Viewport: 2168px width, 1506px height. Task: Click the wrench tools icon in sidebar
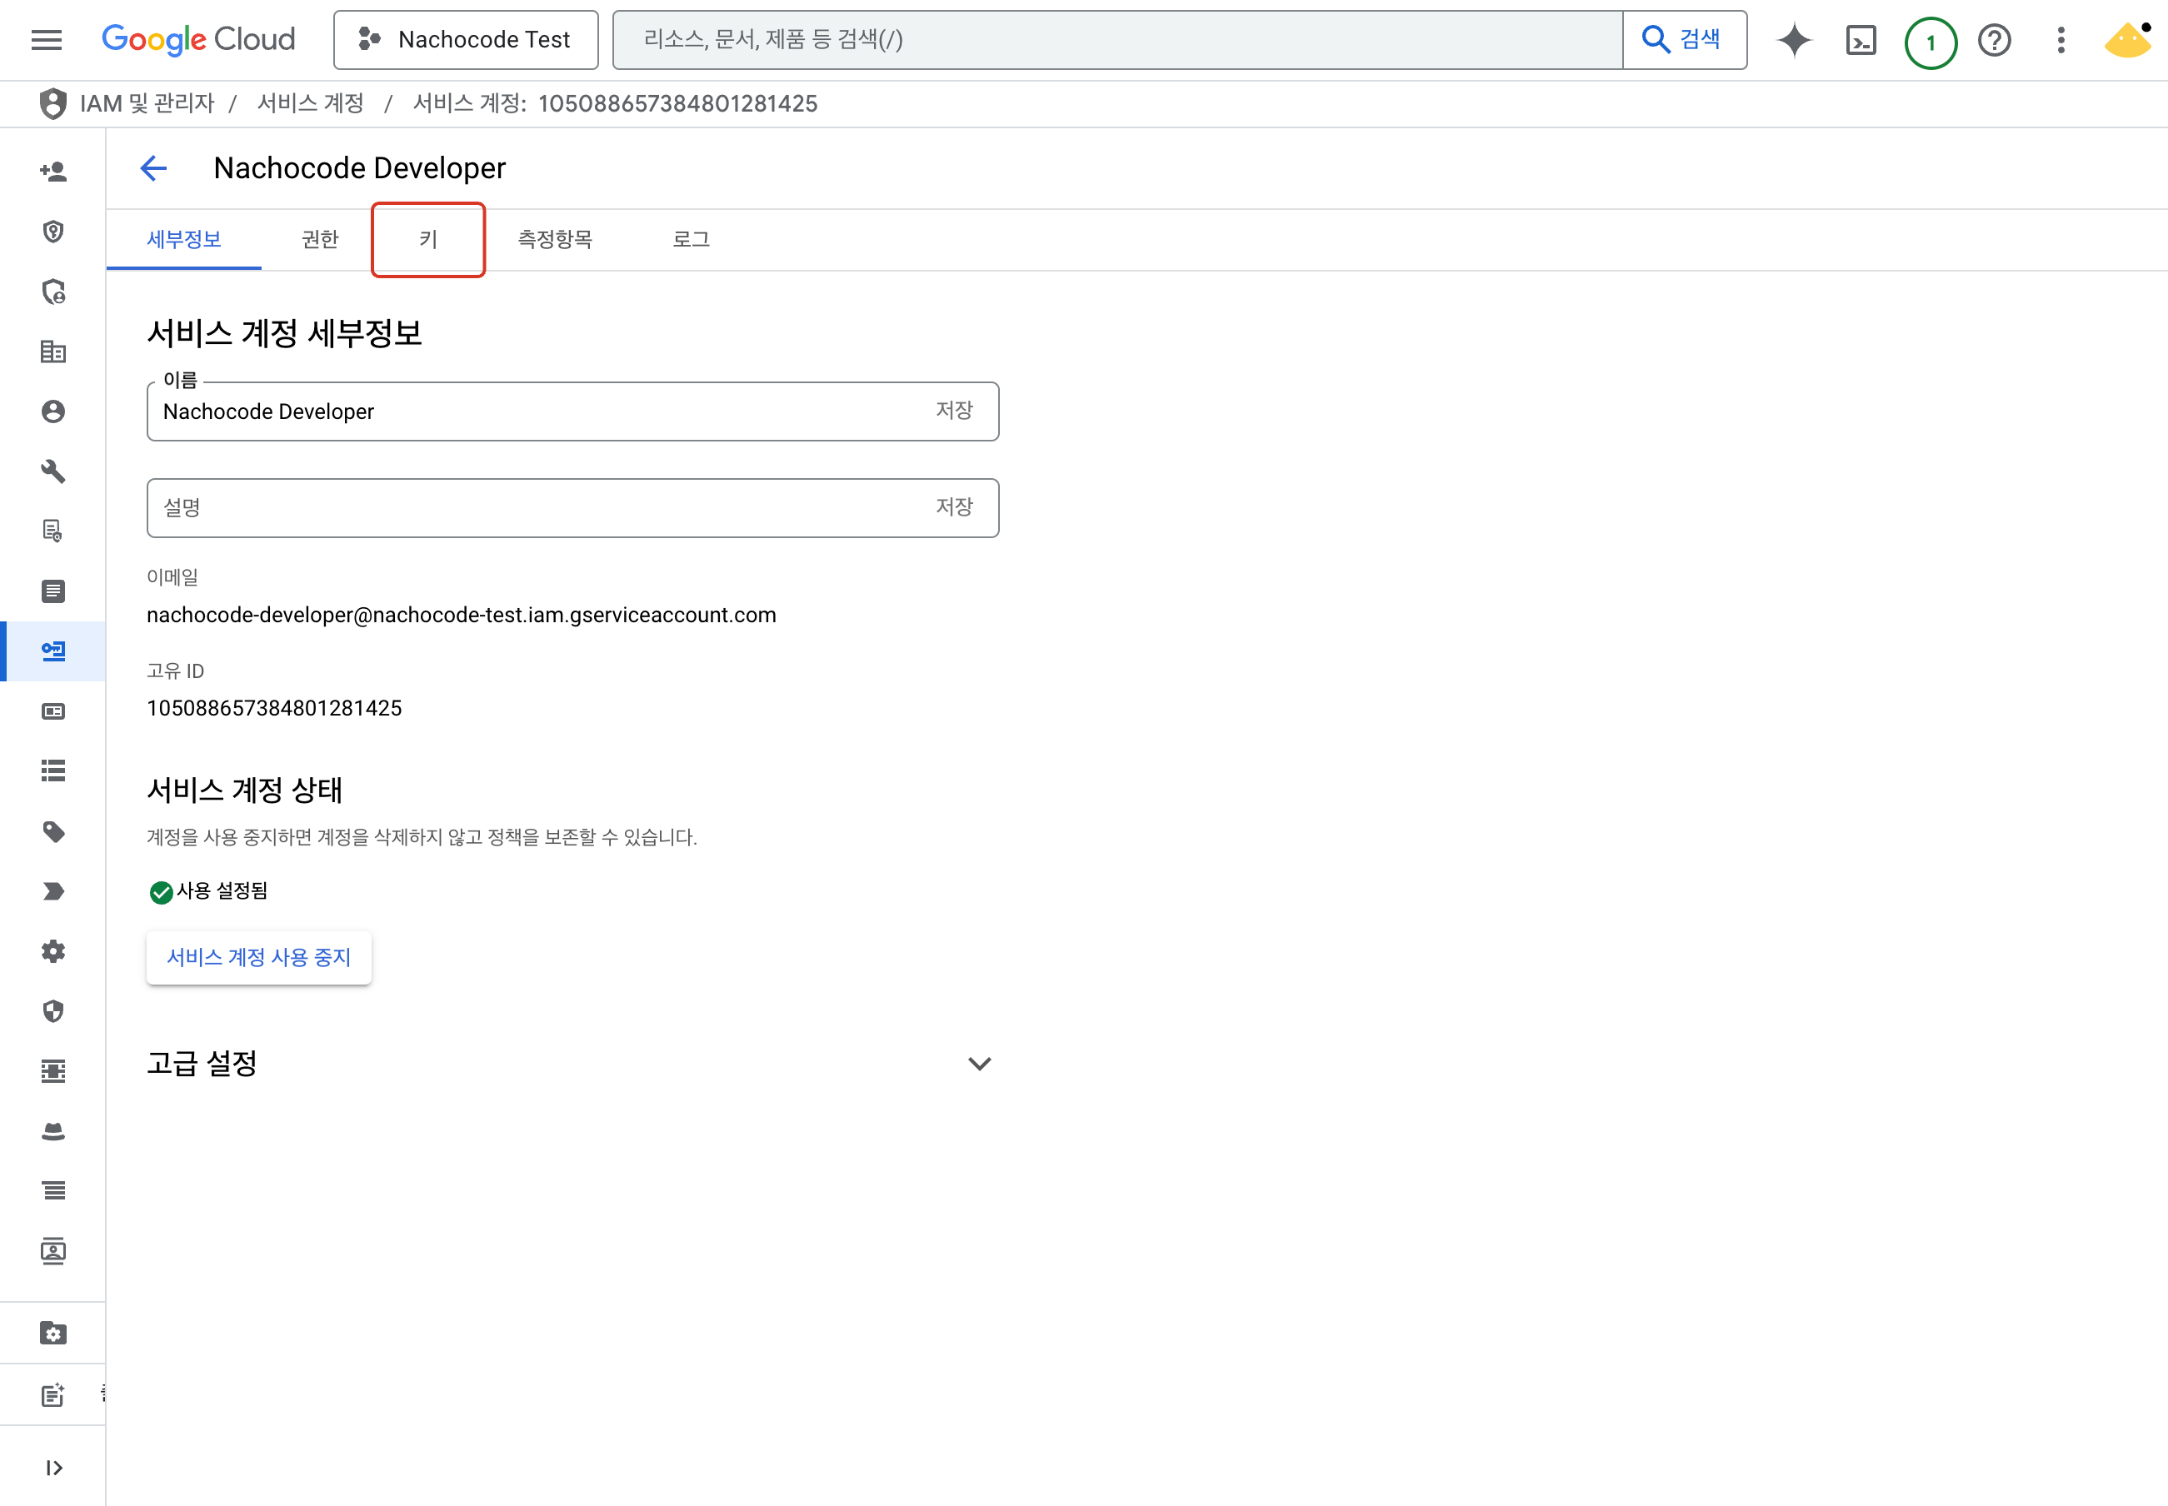54,471
